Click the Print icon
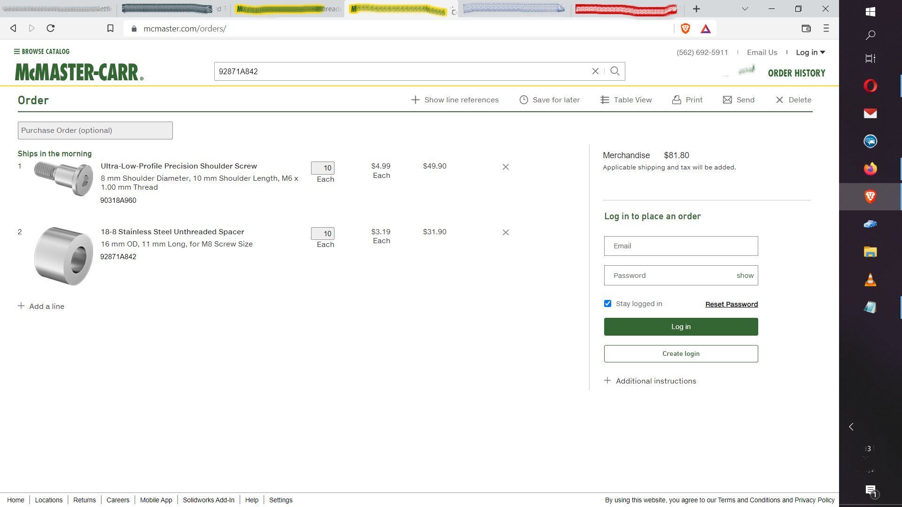902x507 pixels. pyautogui.click(x=676, y=100)
